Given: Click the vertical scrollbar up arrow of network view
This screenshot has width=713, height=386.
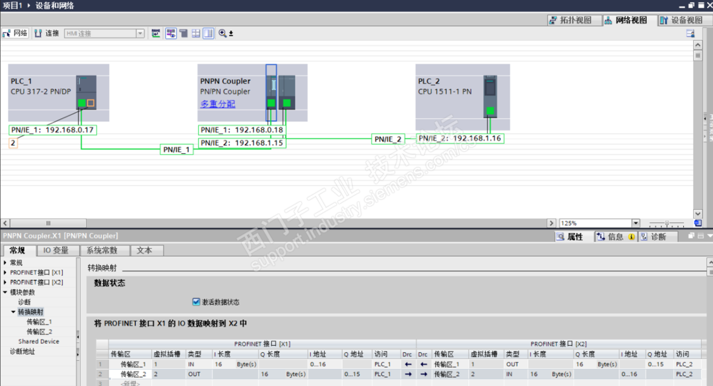Looking at the screenshot, I should click(x=698, y=45).
